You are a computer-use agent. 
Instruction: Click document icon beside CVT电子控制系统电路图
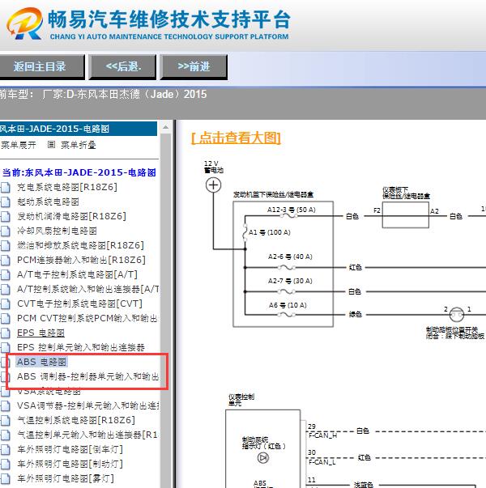(6, 304)
